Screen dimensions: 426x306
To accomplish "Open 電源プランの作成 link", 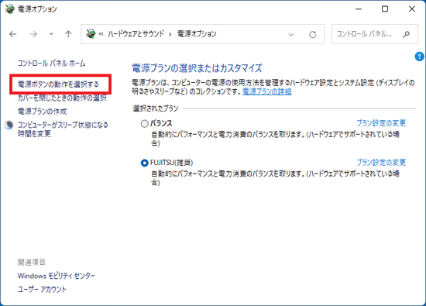I will (42, 111).
